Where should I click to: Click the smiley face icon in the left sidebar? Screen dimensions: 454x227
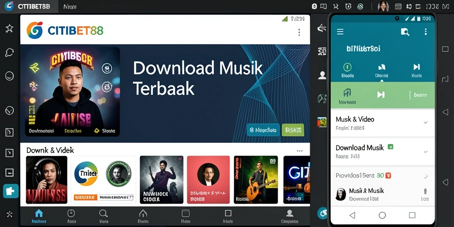click(9, 76)
